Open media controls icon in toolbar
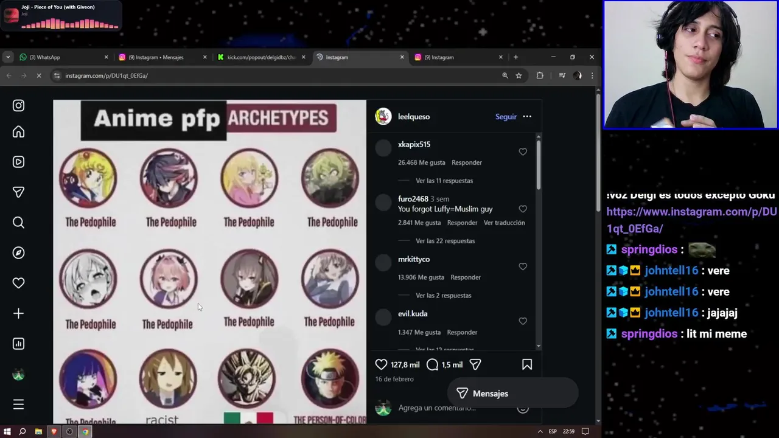 click(x=562, y=75)
